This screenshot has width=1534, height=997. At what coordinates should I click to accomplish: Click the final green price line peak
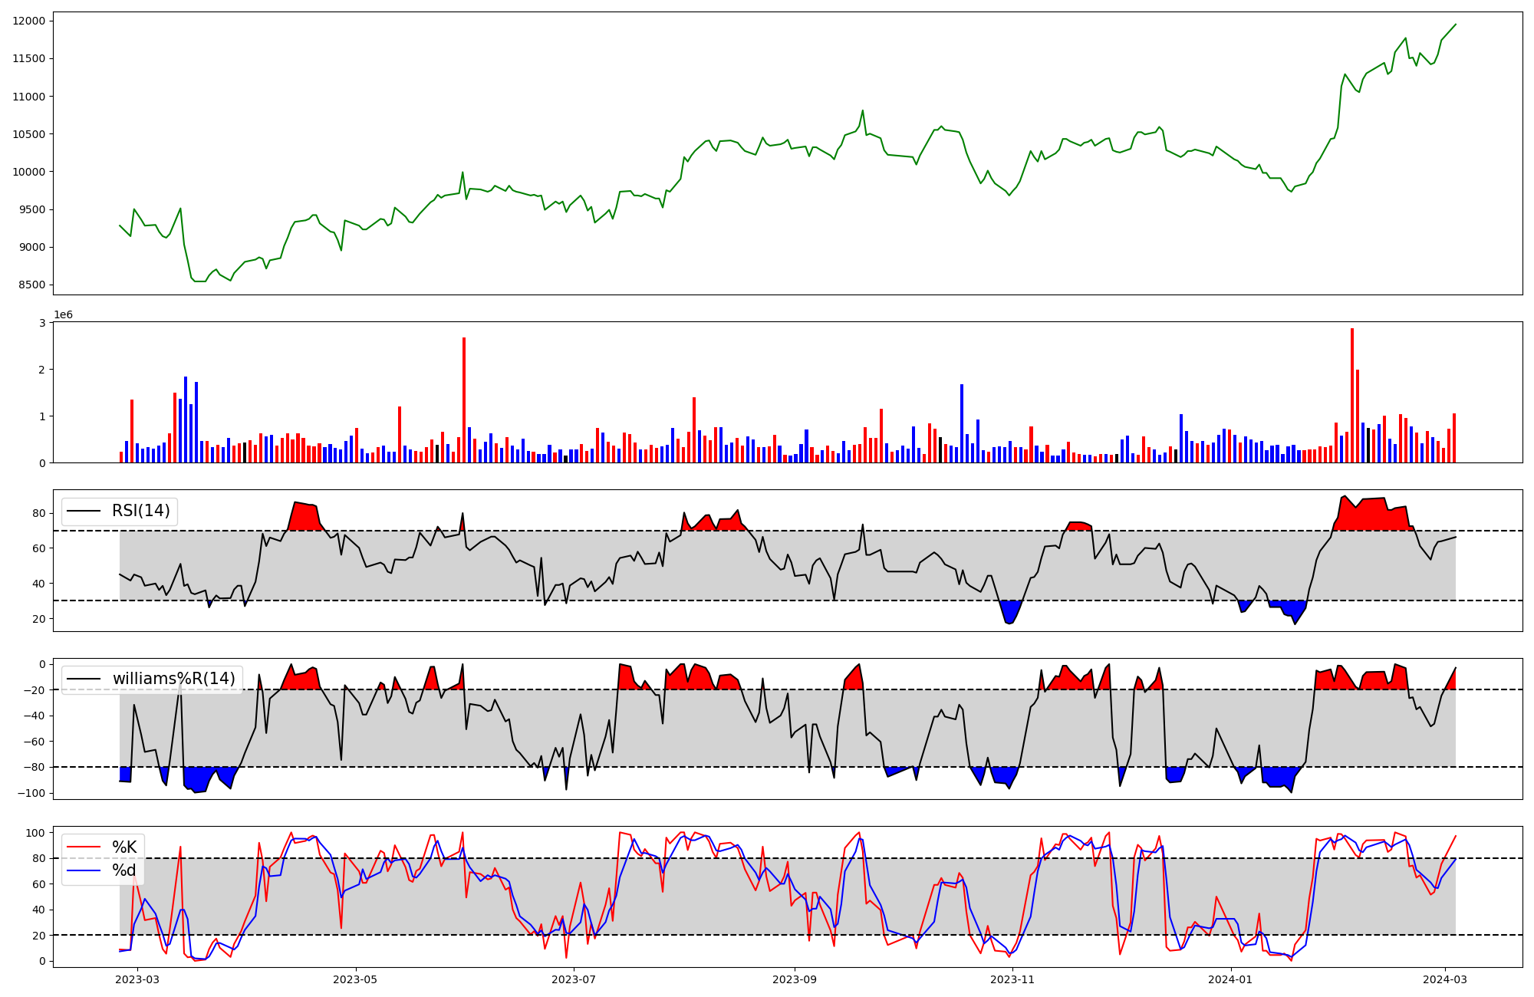pos(1456,25)
